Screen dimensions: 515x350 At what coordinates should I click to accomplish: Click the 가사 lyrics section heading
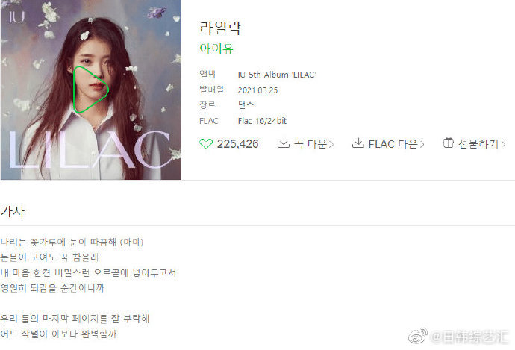click(13, 211)
